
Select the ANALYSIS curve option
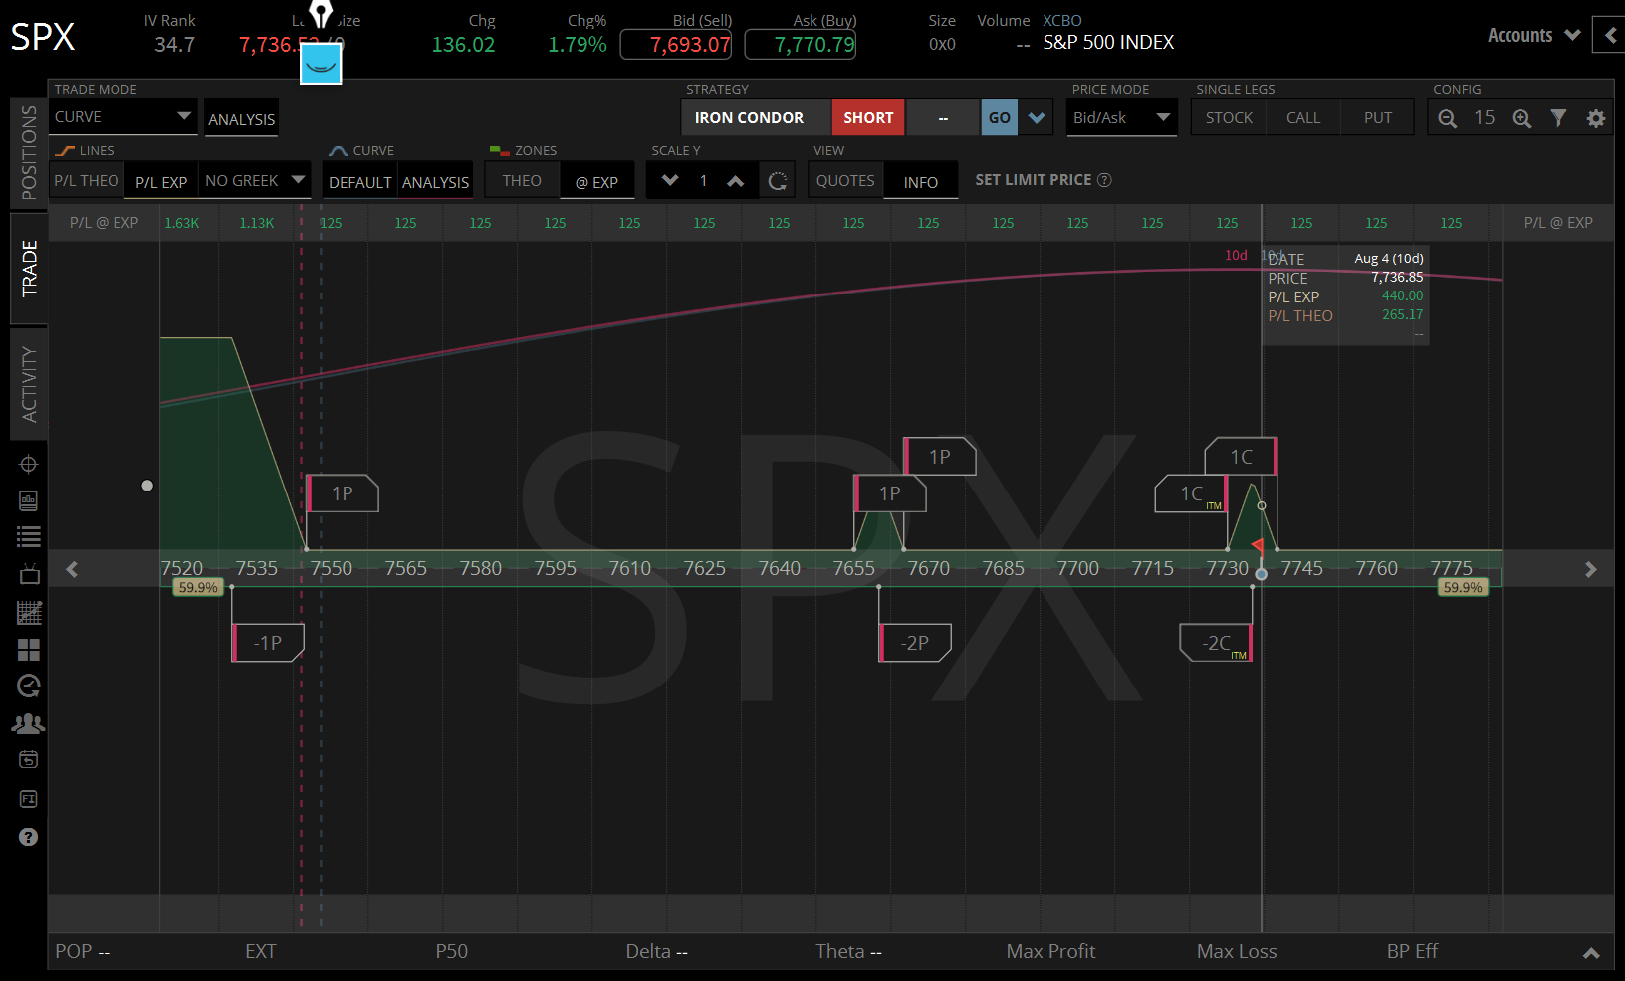click(x=435, y=182)
